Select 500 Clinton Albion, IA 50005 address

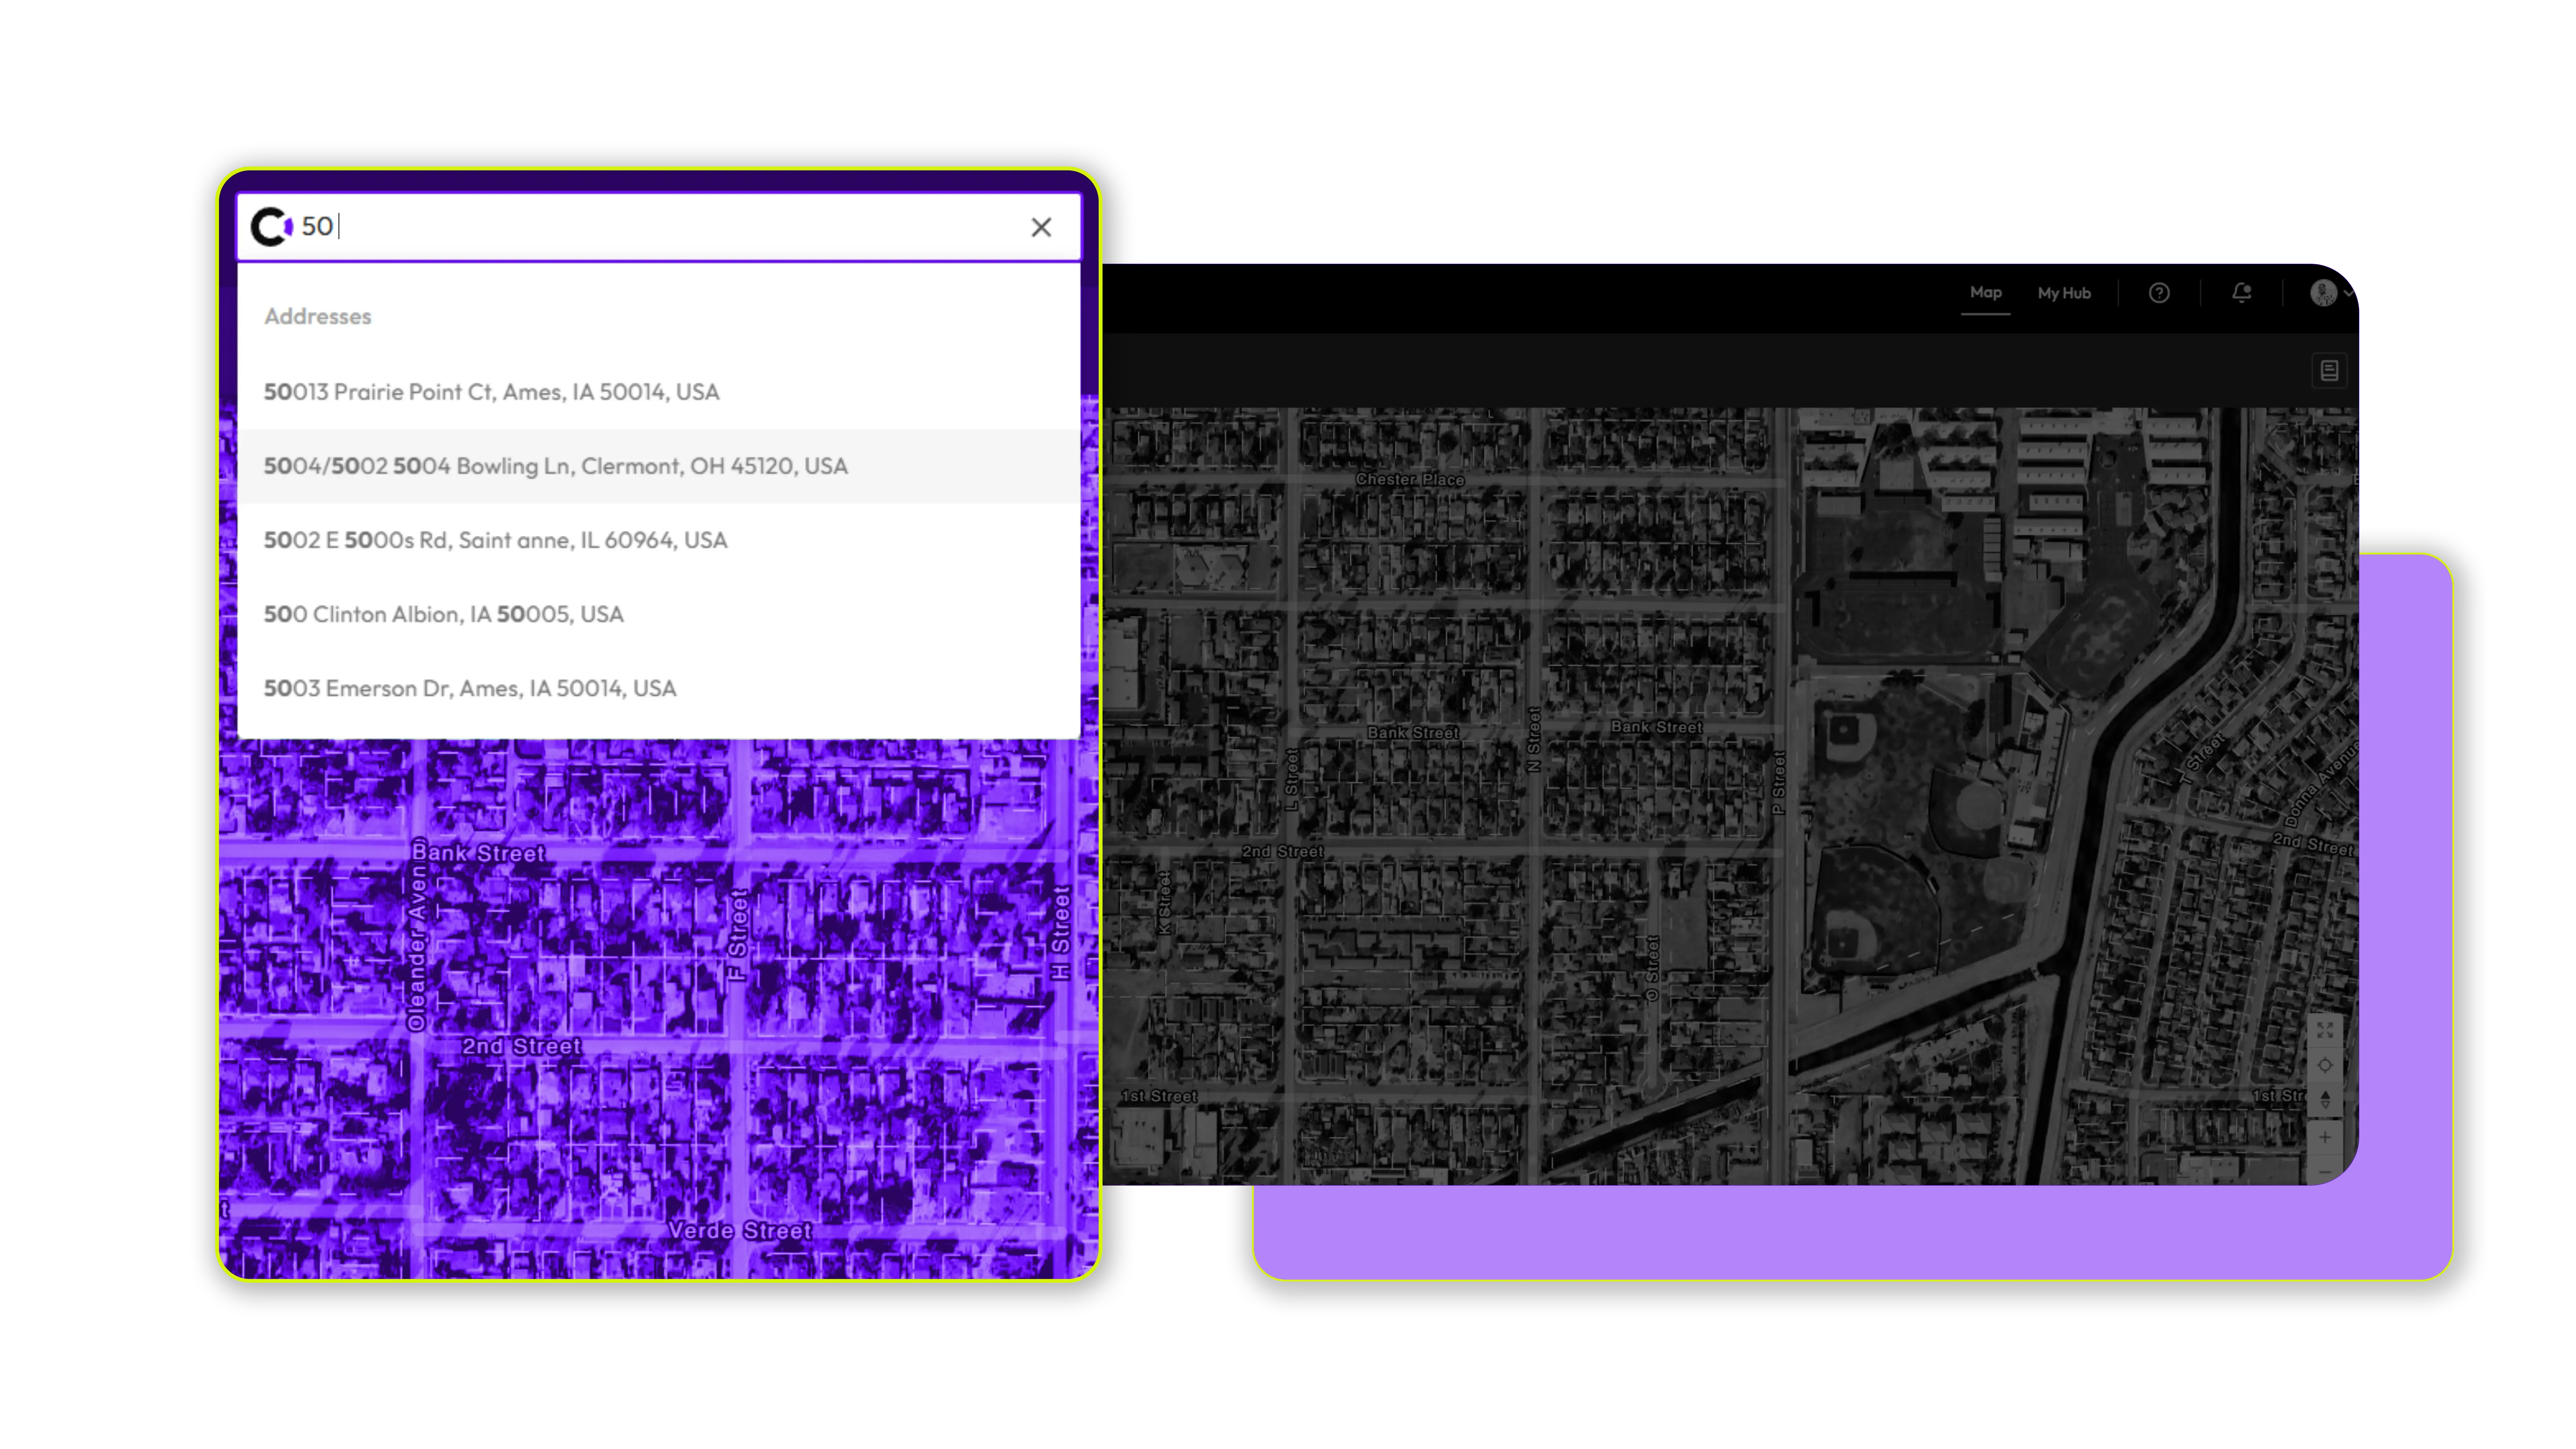(659, 614)
